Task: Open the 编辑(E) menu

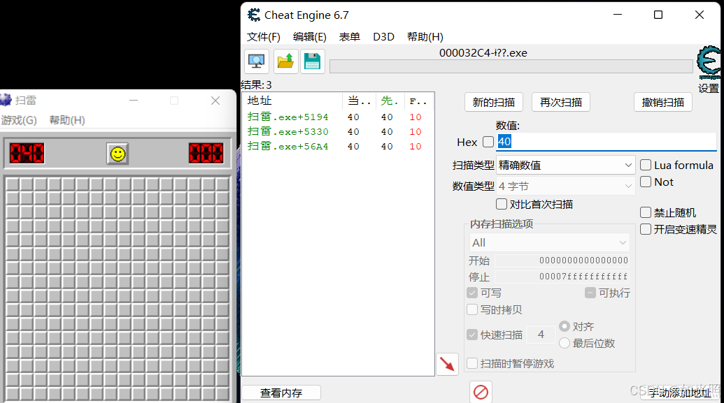Action: 310,37
